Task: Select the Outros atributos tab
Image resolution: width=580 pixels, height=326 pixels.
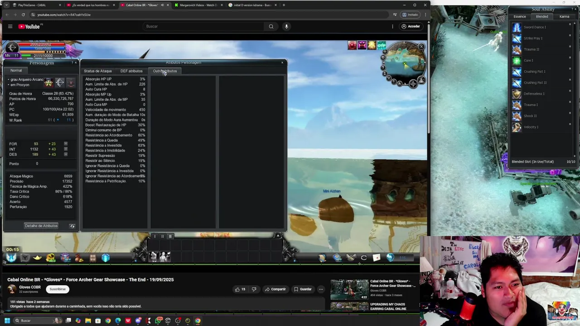Action: pos(165,71)
